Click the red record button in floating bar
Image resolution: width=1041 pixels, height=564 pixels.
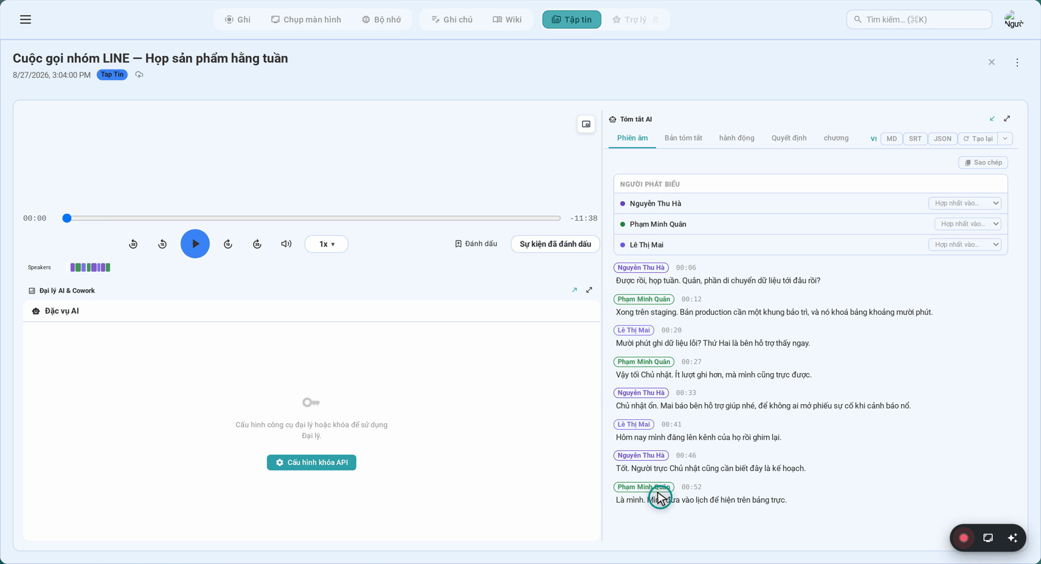pyautogui.click(x=964, y=538)
